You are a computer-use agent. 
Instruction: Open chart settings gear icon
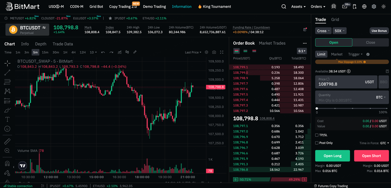pos(206,52)
